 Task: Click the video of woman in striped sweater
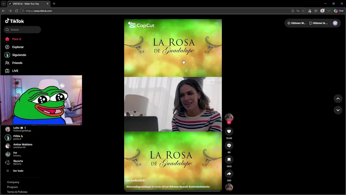tap(173, 104)
